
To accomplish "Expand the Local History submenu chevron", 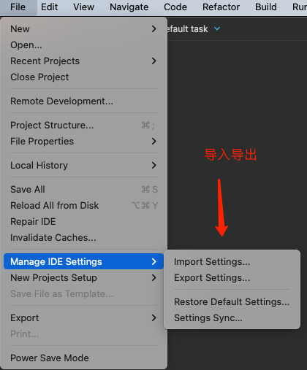I will click(153, 166).
